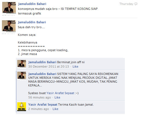This screenshot has width=141, height=116.
Task: Like the 'Terima Kasih tuan Jamal' comment
Action: (55, 109)
